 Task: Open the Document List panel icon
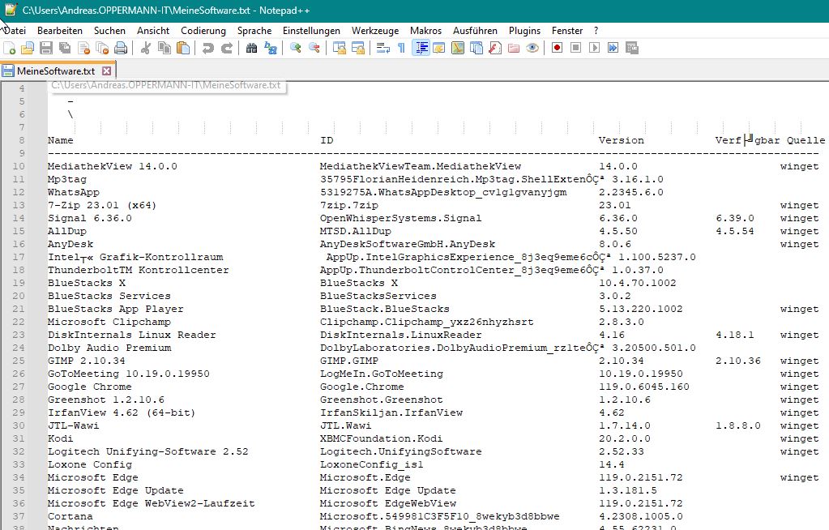tap(476, 48)
